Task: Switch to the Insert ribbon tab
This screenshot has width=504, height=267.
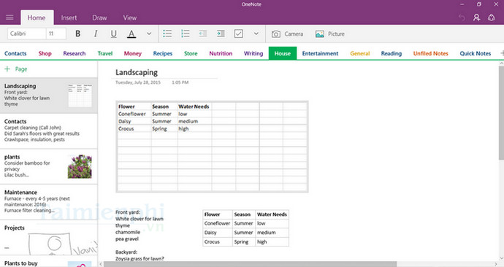Action: [69, 18]
